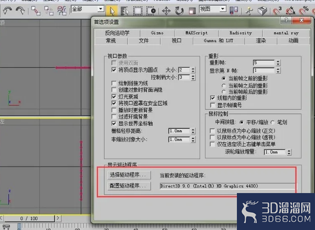Image resolution: width=315 pixels, height=230 pixels.
Task: Select 当前帧之前的重影 radio button
Action: pyautogui.click(x=223, y=78)
